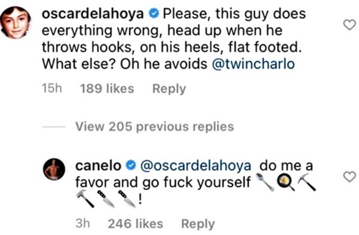Click oscardelahoya's verified badge
This screenshot has height=235, width=359.
(153, 14)
